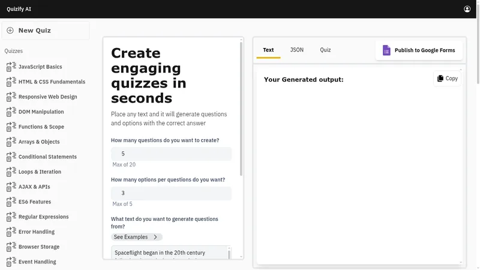Image resolution: width=480 pixels, height=270 pixels.
Task: Click the AJAX & APIs quiz icon
Action: tap(11, 187)
